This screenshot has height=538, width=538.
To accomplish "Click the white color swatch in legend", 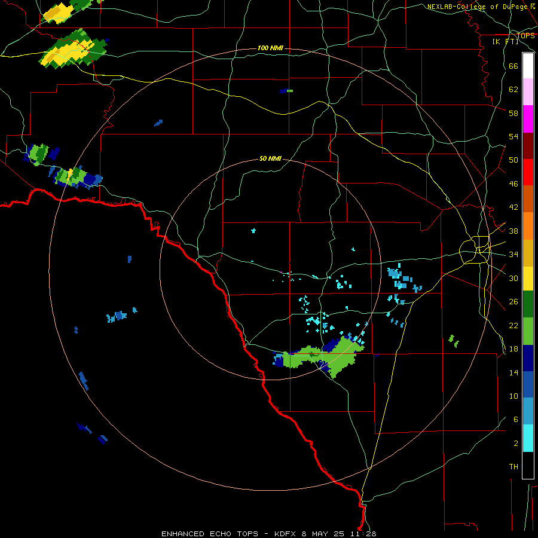I will tap(528, 66).
